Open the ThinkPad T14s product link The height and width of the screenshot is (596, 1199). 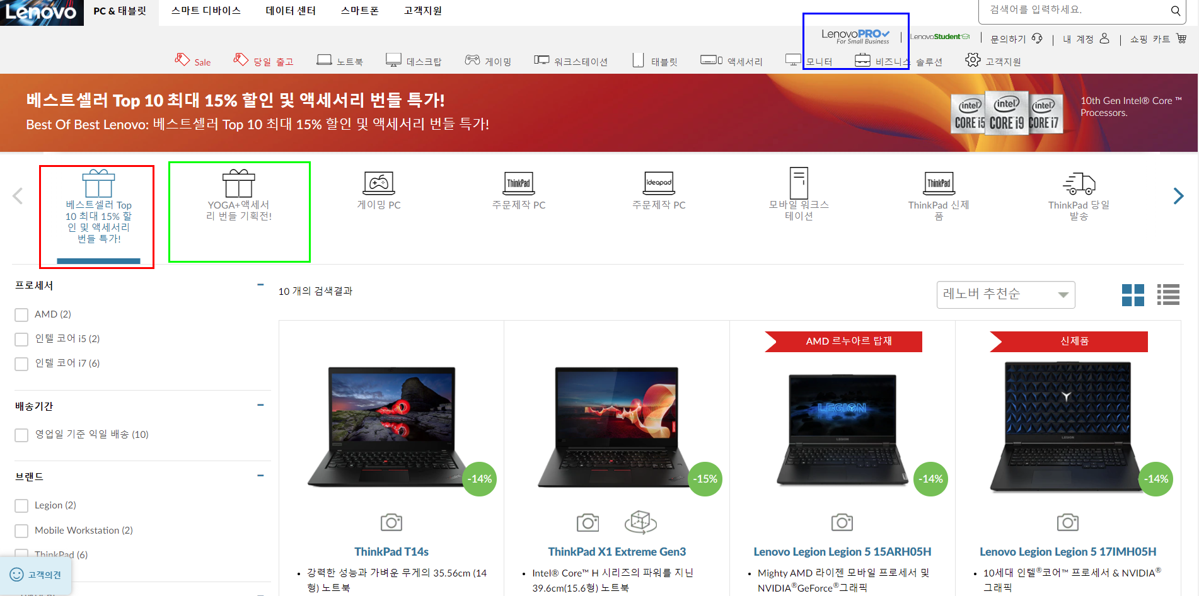click(391, 551)
